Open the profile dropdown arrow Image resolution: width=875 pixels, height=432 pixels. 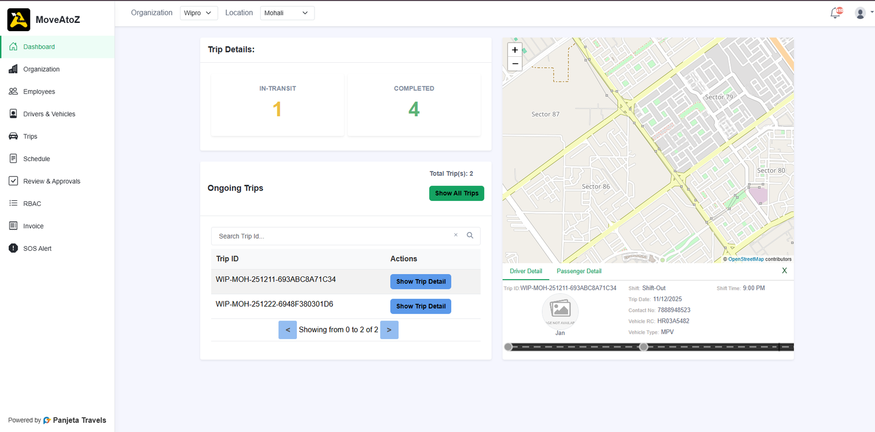click(x=872, y=12)
